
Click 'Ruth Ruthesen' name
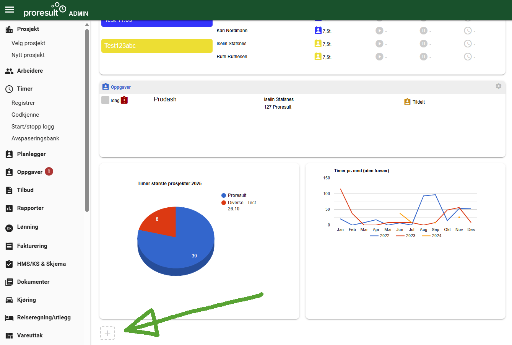click(x=232, y=57)
